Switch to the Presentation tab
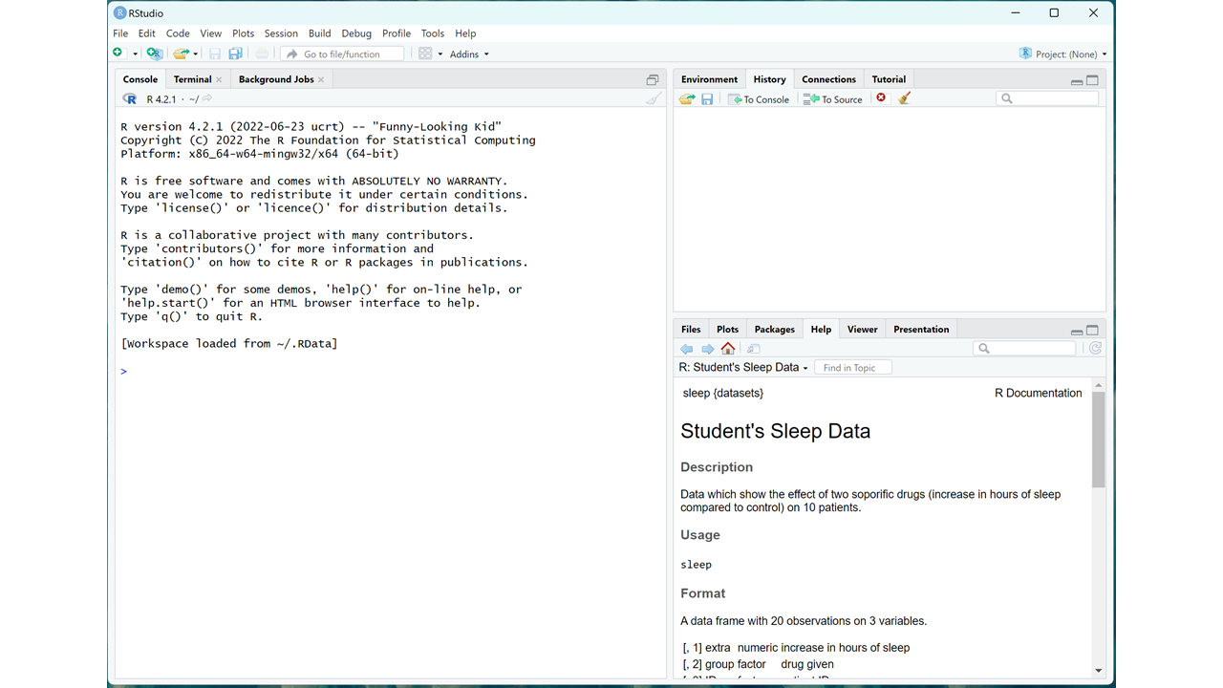Image resolution: width=1223 pixels, height=688 pixels. (921, 329)
